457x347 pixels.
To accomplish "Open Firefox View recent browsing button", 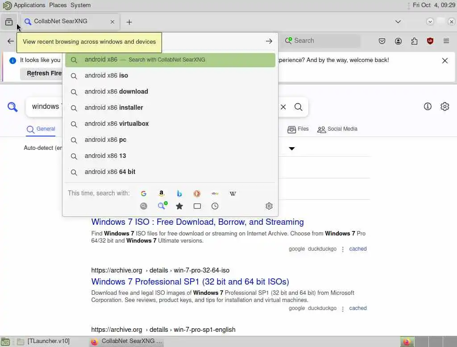I will 9,22.
